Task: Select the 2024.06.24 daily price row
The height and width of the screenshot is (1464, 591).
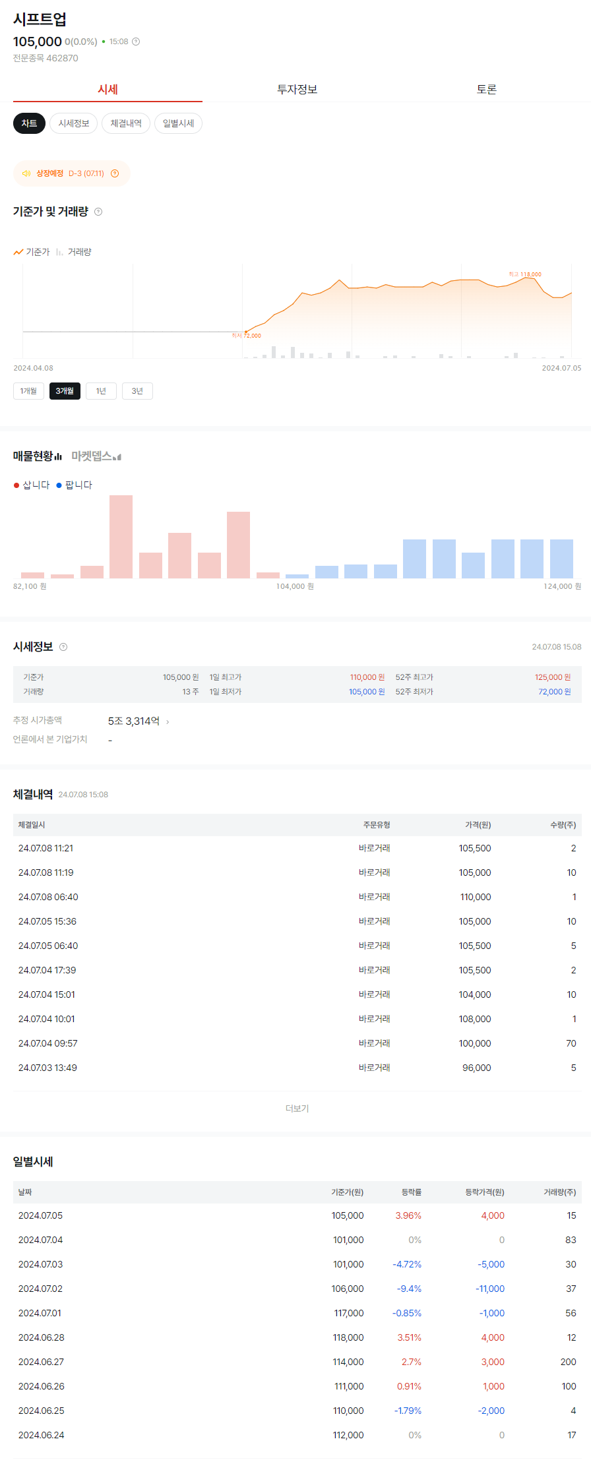Action: tap(297, 1435)
